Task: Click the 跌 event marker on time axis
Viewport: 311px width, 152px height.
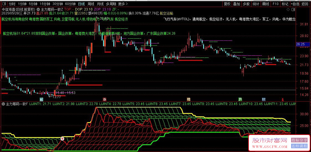Action: pos(240,99)
